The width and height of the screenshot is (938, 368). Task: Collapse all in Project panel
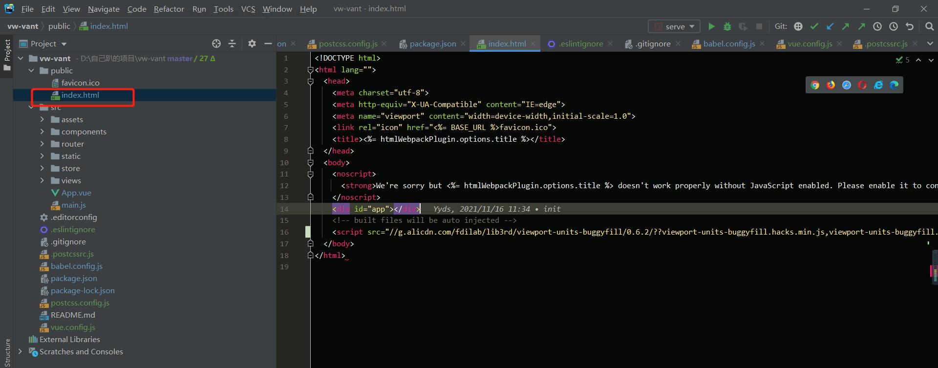click(232, 43)
